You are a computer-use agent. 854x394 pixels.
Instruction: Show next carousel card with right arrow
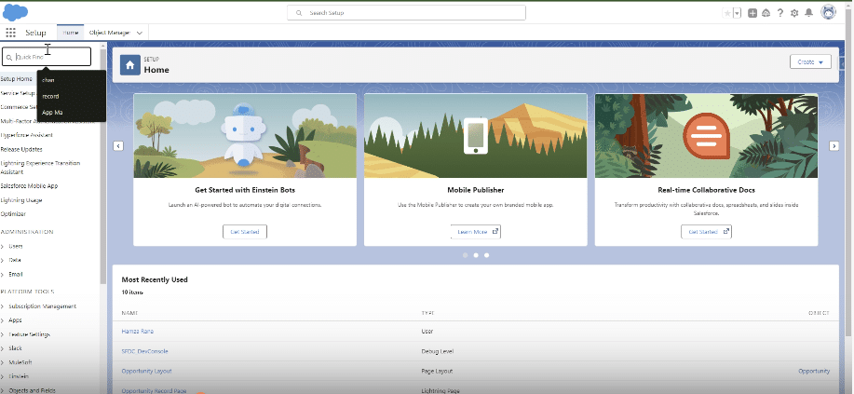tap(834, 146)
